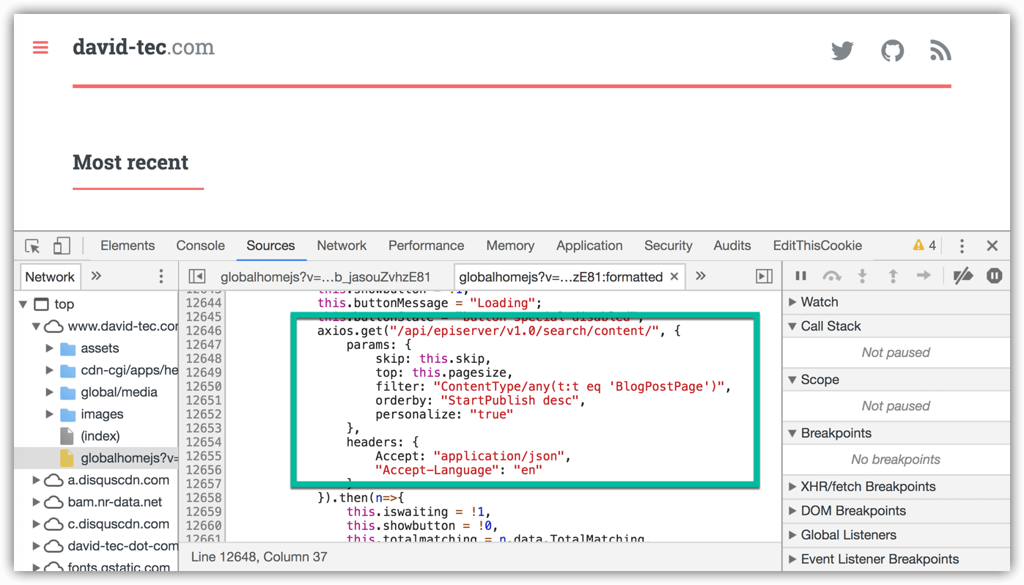Click the pause script execution button
1024x585 pixels.
click(x=800, y=276)
